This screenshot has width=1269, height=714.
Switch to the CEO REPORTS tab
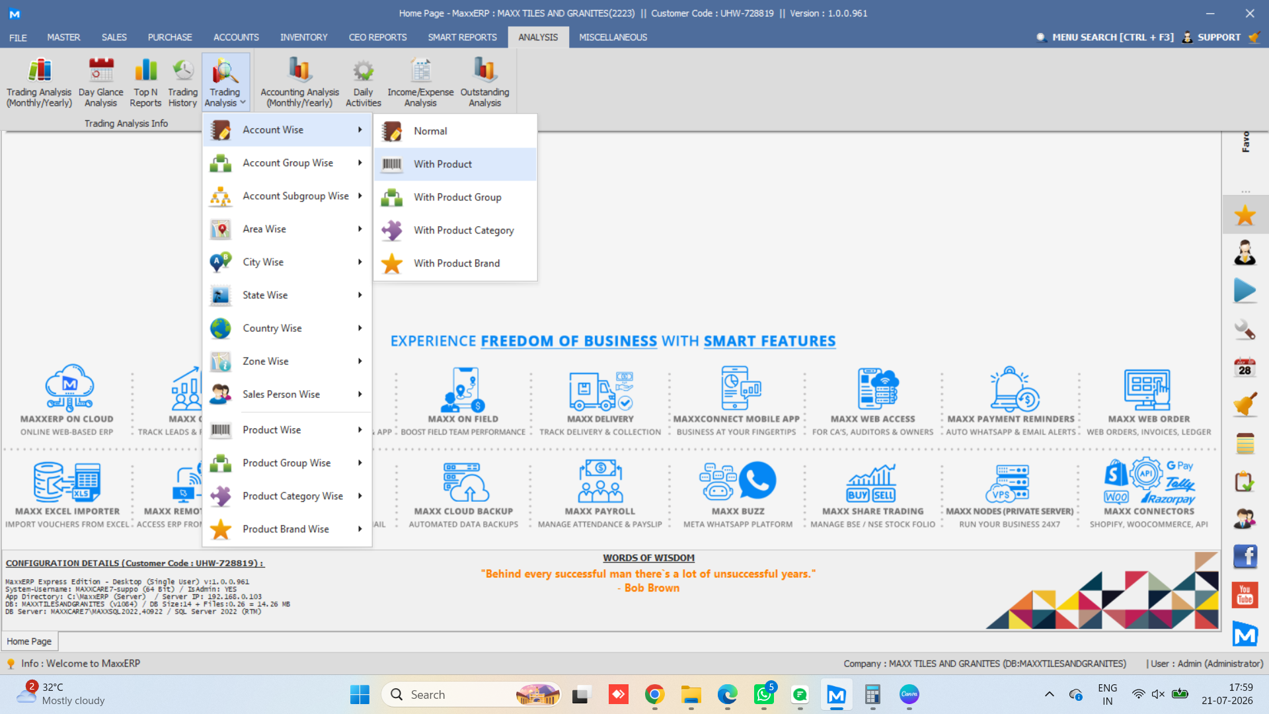pos(377,38)
